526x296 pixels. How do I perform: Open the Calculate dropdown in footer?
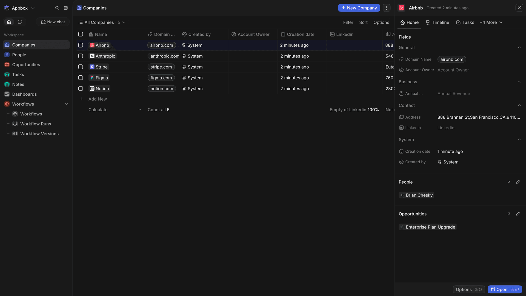[115, 110]
